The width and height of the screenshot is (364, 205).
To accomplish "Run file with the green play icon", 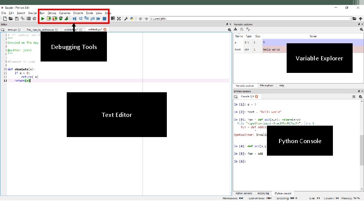I will coord(43,19).
